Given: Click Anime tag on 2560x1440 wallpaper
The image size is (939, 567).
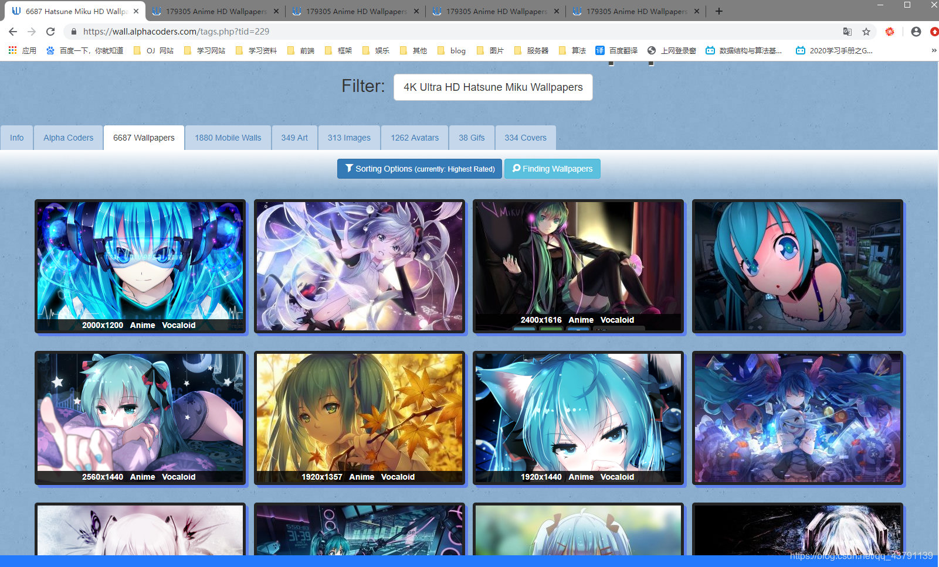Looking at the screenshot, I should click(143, 477).
